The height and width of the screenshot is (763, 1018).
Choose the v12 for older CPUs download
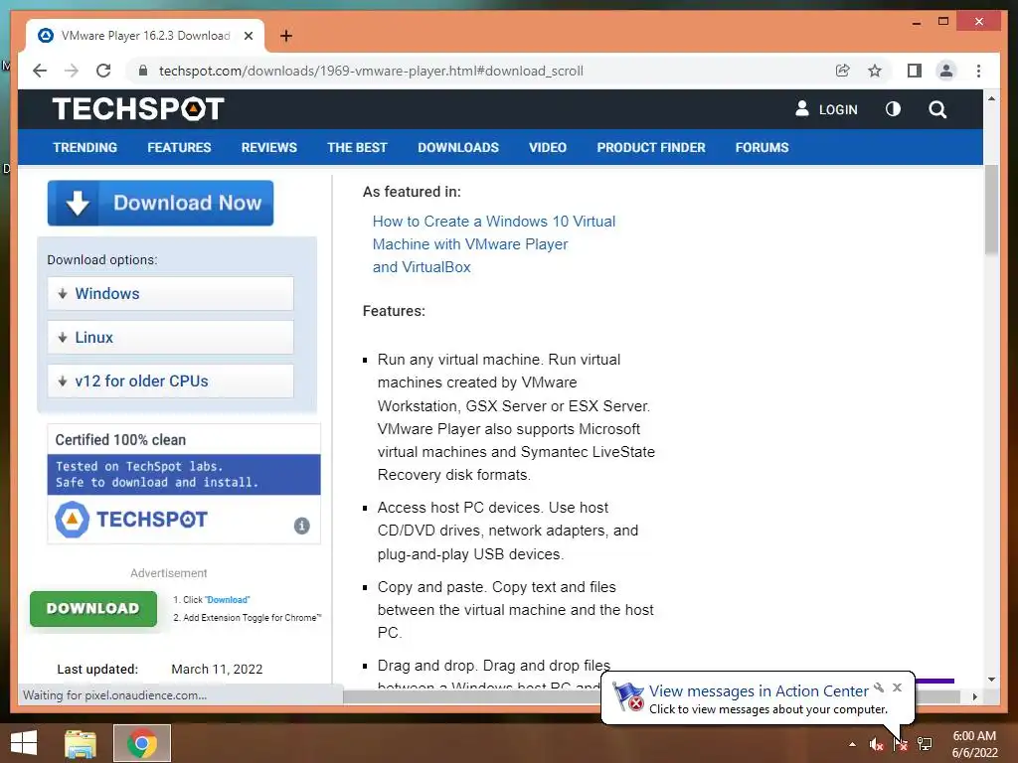pos(170,381)
